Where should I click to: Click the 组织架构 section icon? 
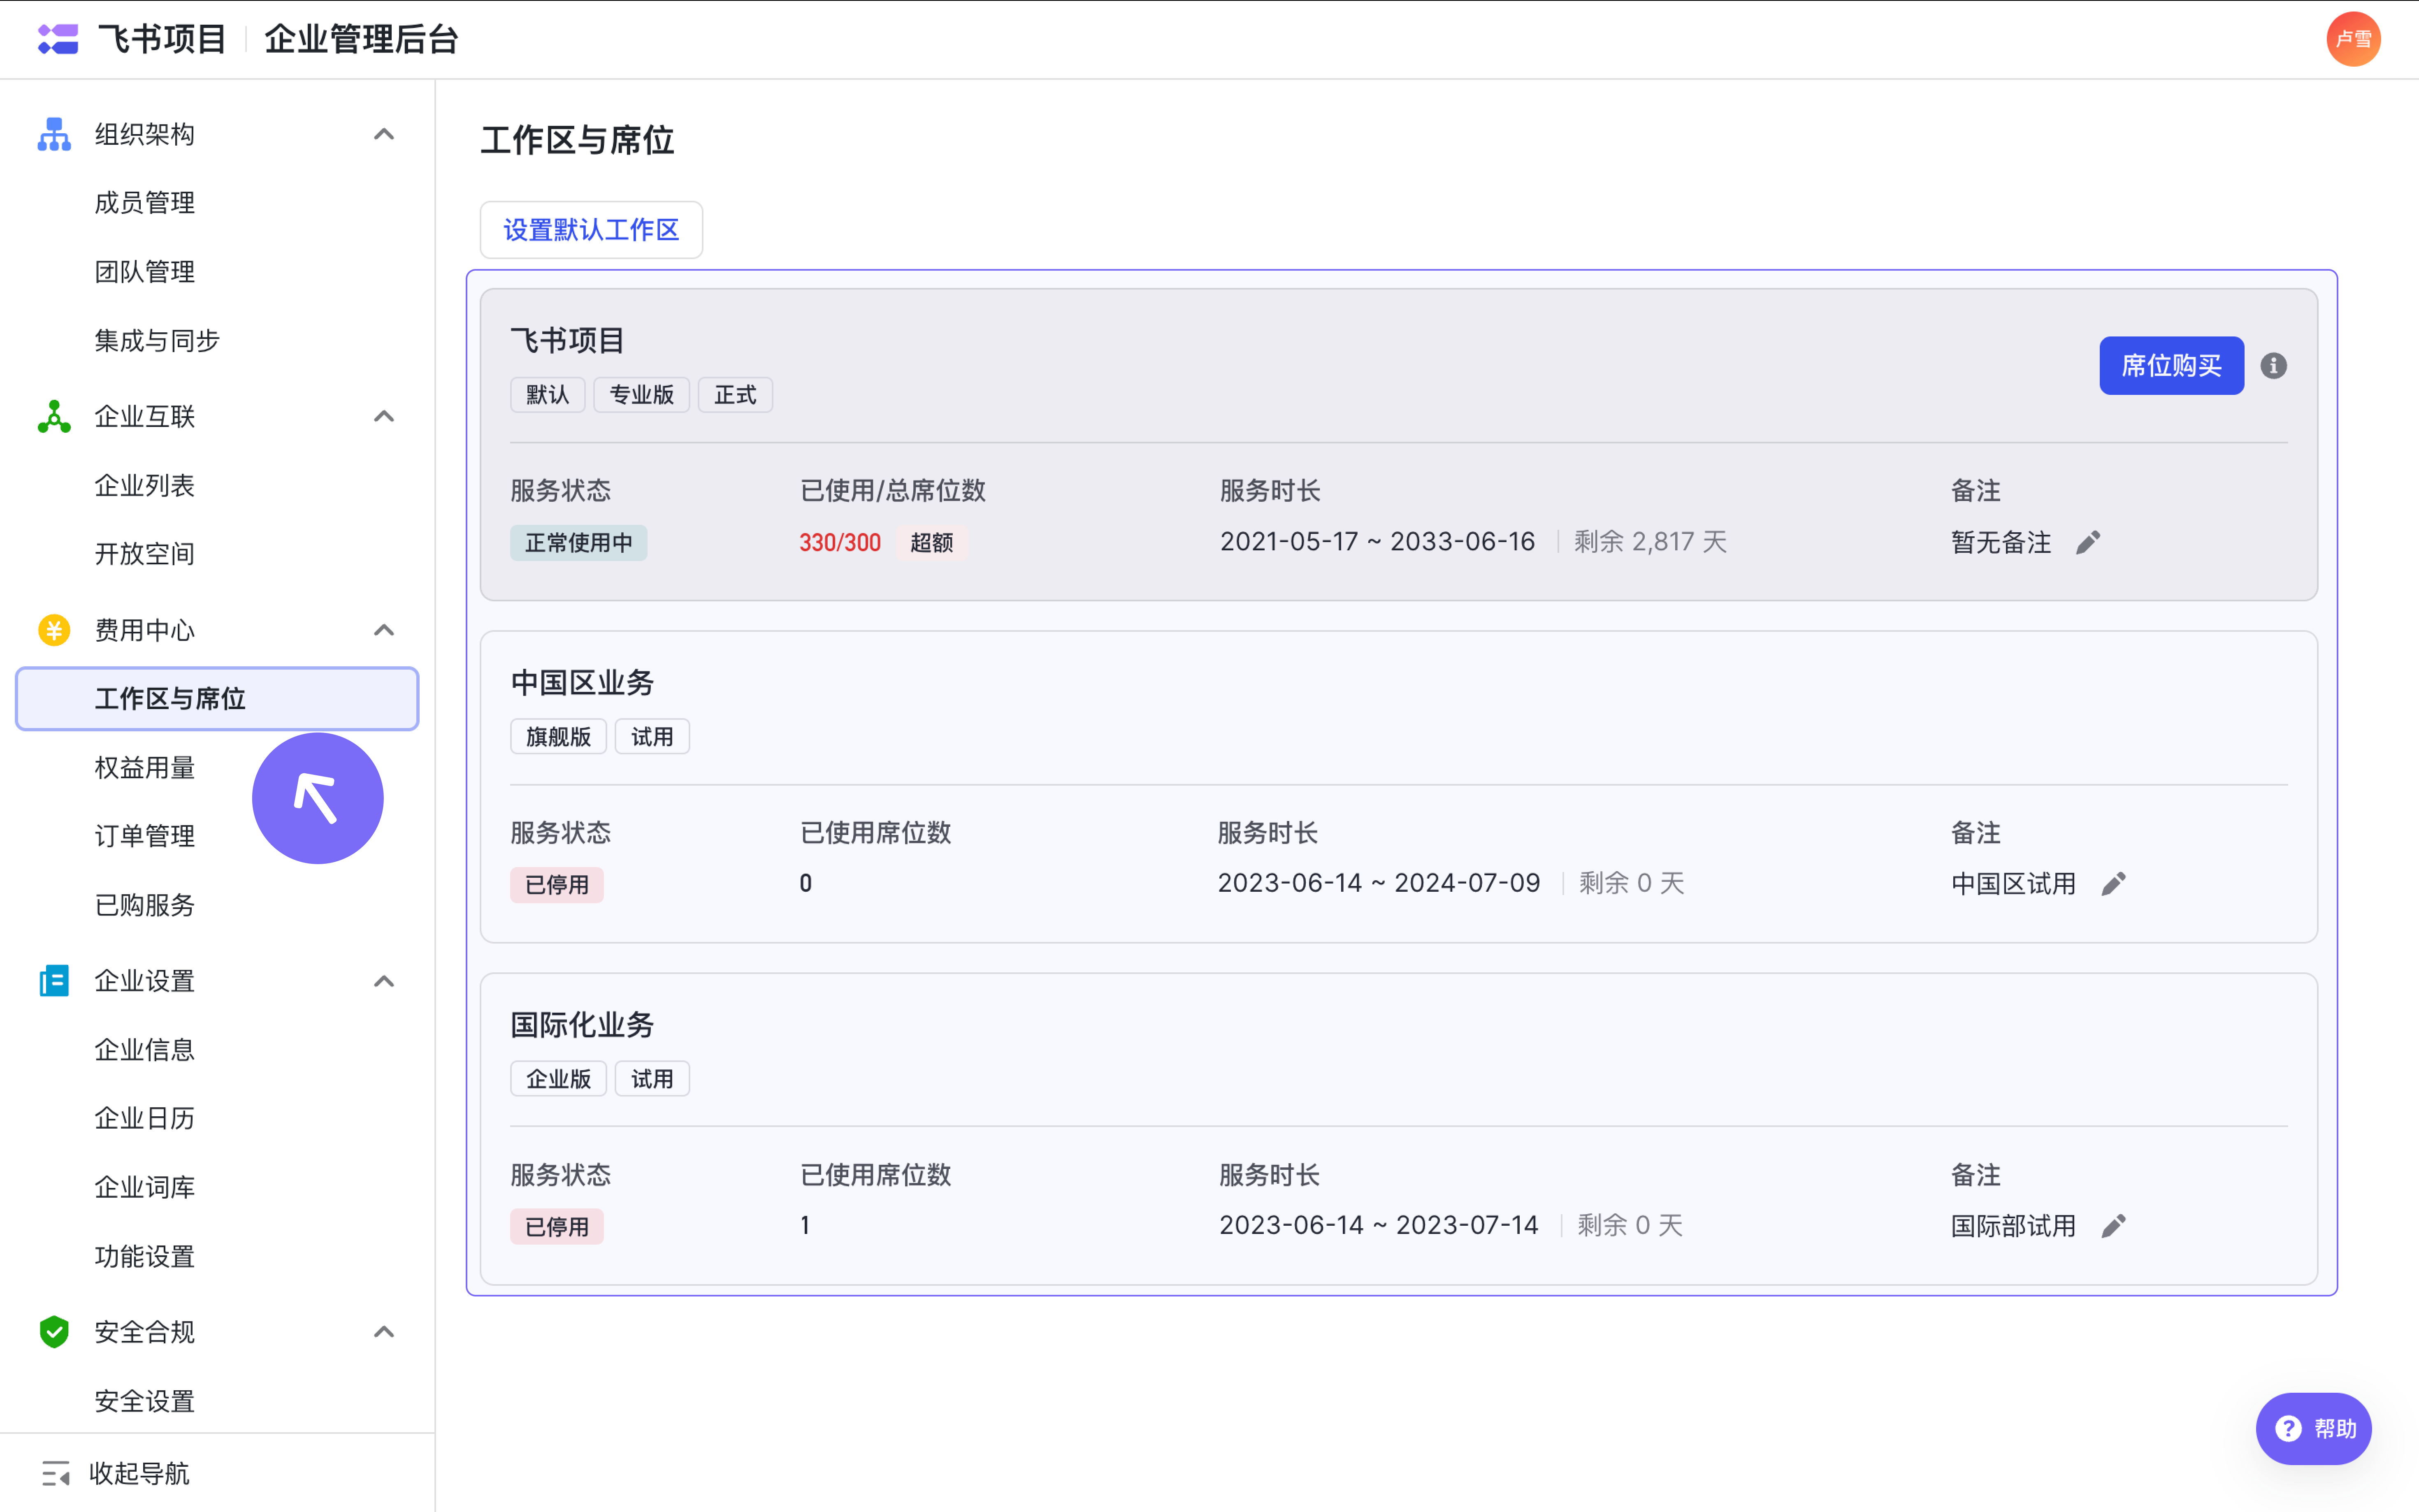(54, 134)
